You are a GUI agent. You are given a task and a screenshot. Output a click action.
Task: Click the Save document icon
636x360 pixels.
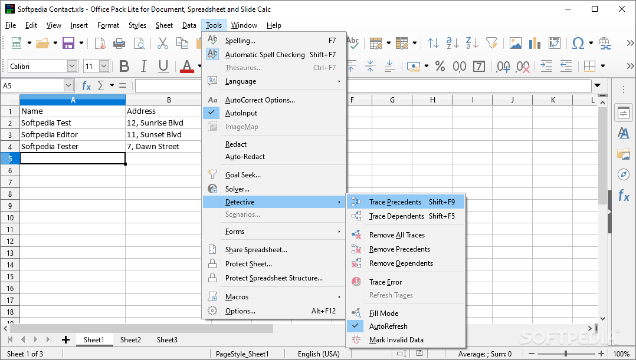[x=68, y=43]
